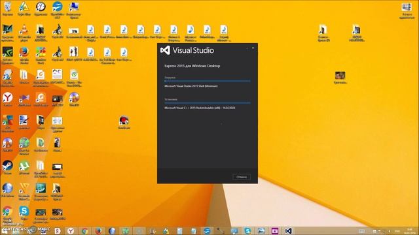Switch to Skype in the taskbar
Screen dimensions: 419x235
(247, 231)
